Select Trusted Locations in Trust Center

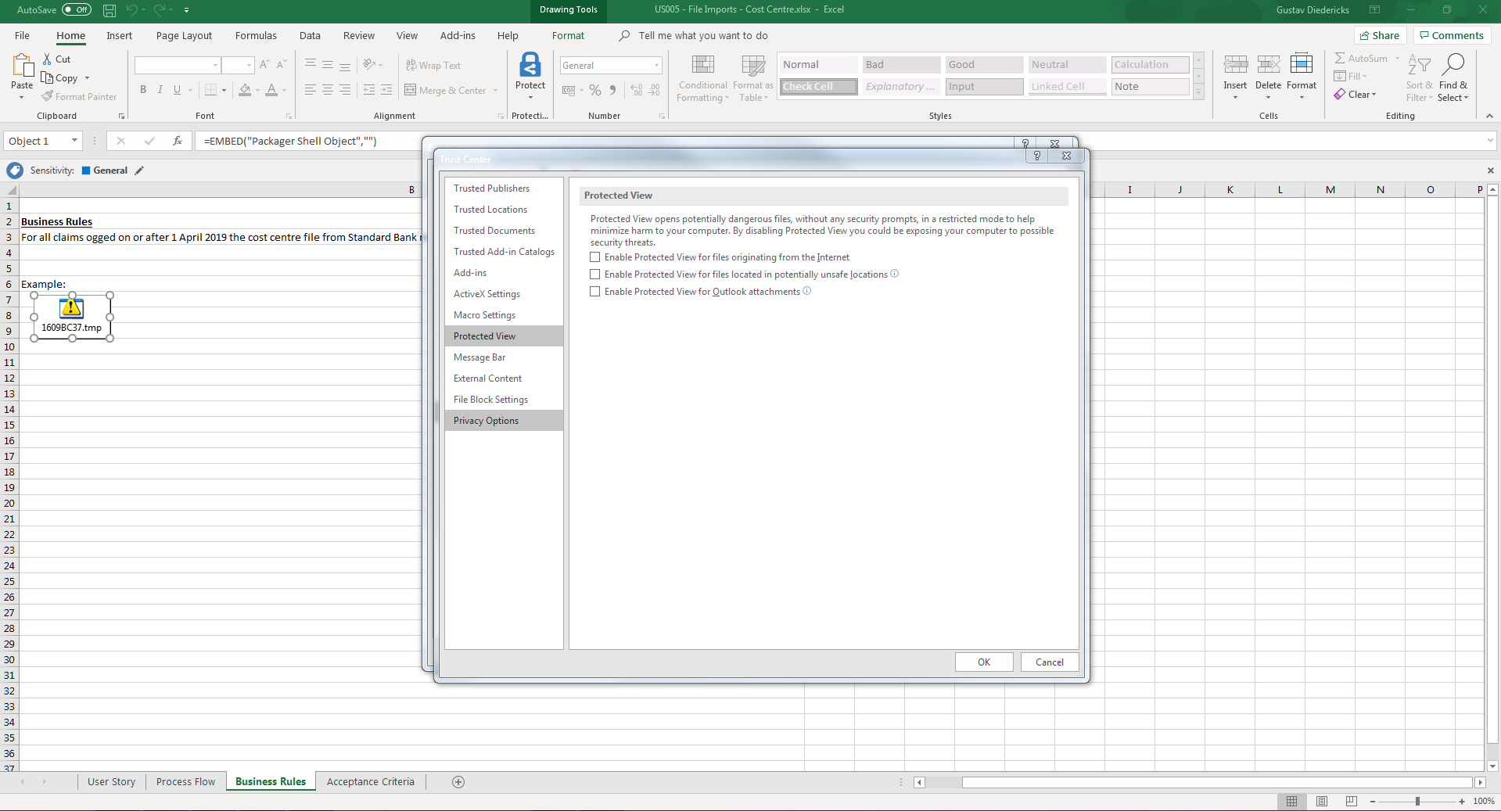click(x=504, y=210)
